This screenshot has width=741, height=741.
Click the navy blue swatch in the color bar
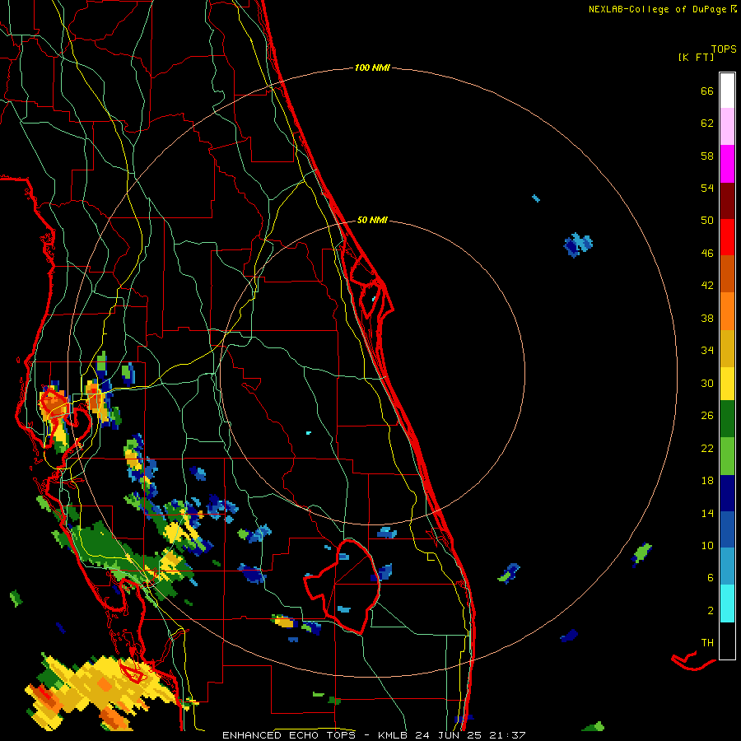[x=727, y=493]
